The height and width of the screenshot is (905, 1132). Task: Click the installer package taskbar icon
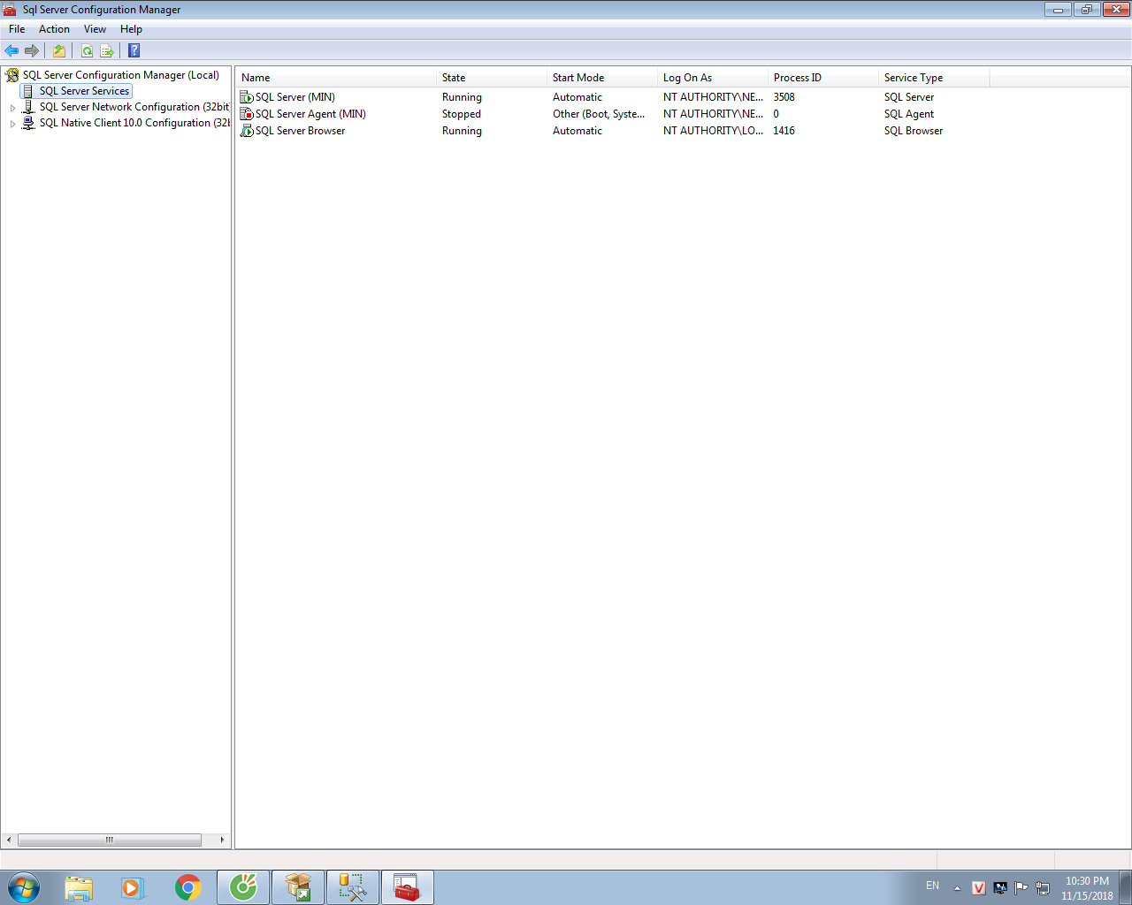pyautogui.click(x=298, y=887)
